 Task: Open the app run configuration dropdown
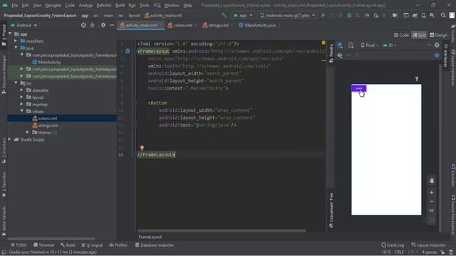tap(243, 16)
